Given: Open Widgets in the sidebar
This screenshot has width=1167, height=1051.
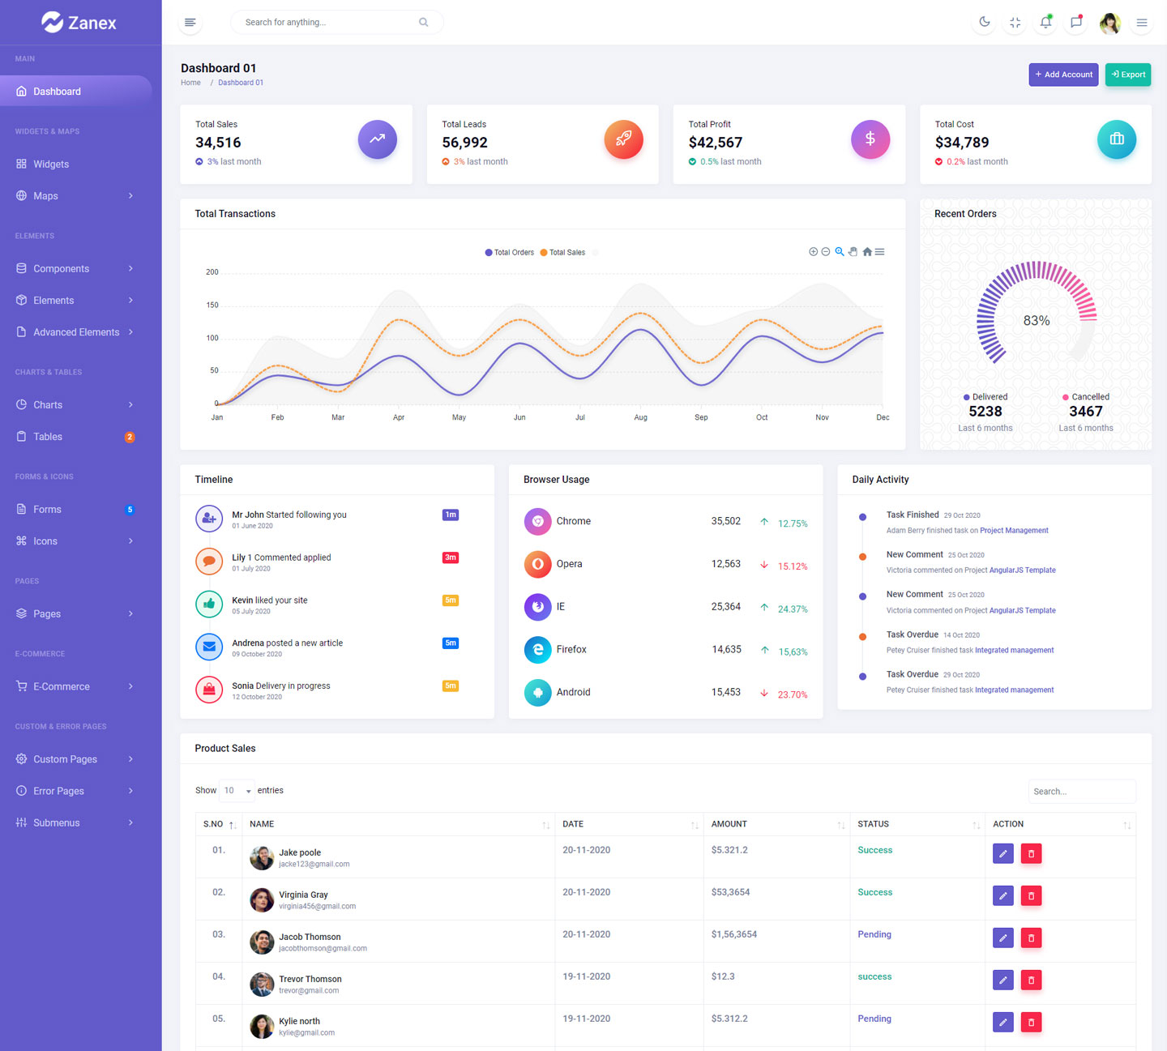Looking at the screenshot, I should pos(51,164).
